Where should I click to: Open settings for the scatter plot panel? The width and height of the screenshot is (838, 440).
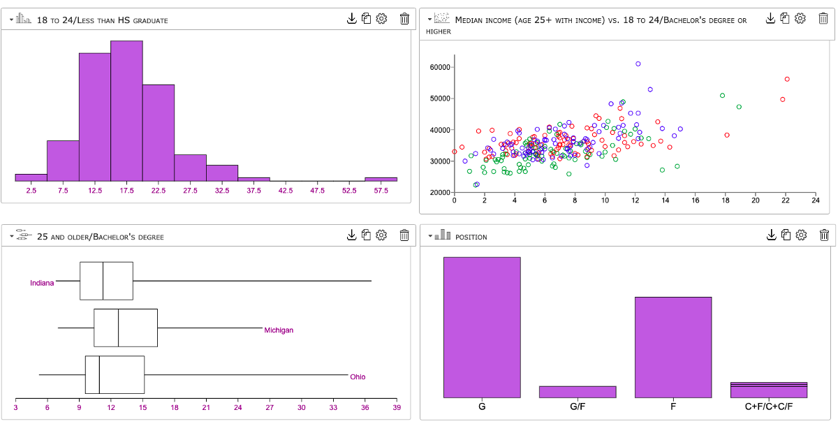[800, 19]
